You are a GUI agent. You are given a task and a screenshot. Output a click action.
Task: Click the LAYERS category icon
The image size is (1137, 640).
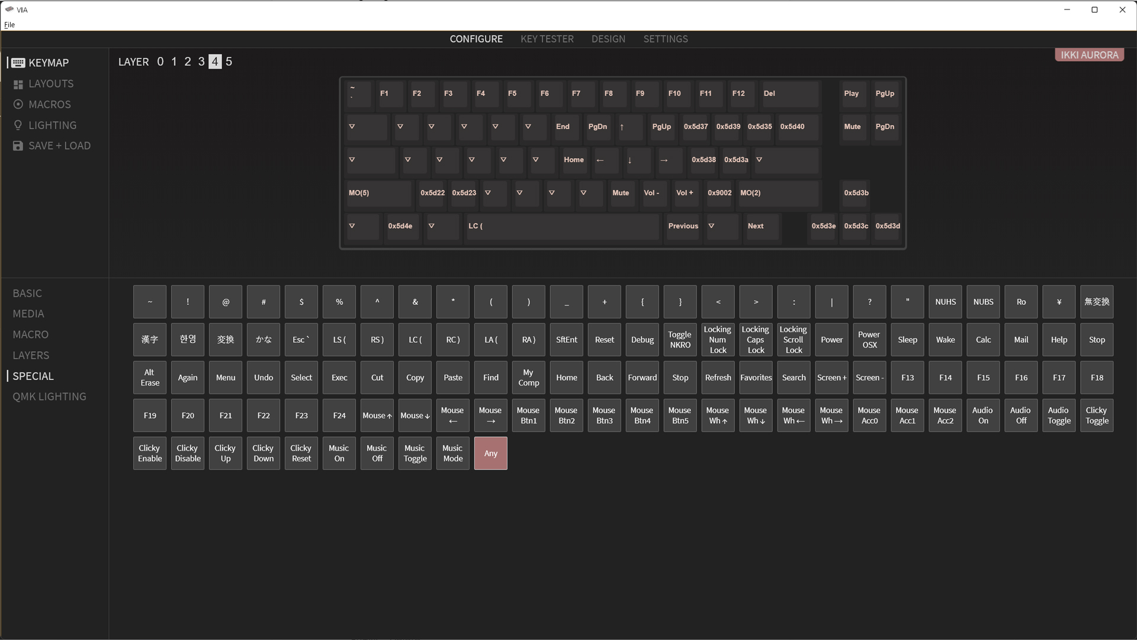coord(31,355)
